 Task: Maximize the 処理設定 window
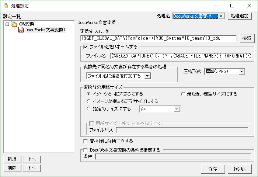pyautogui.click(x=232, y=6)
